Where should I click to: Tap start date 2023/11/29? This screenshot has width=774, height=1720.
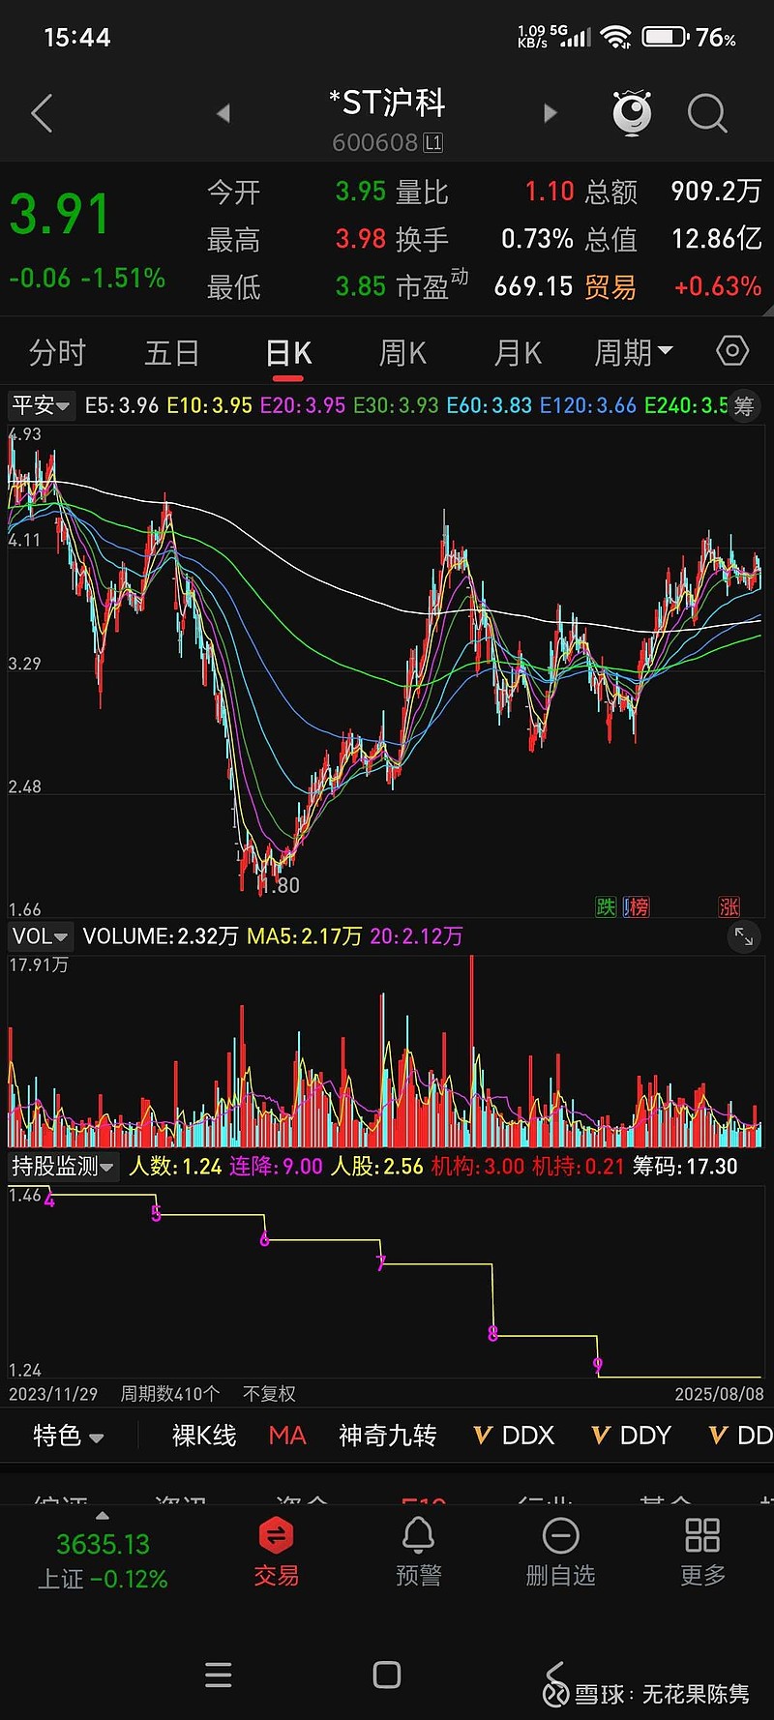[x=53, y=1394]
